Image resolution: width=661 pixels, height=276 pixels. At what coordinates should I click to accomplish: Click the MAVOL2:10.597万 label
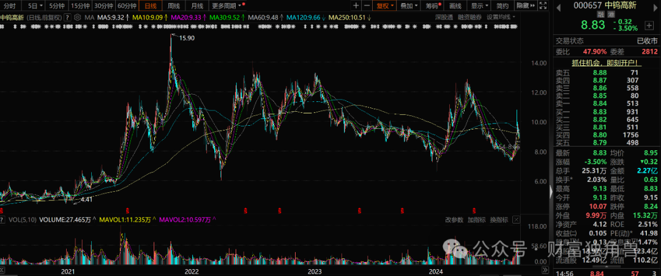click(186, 220)
